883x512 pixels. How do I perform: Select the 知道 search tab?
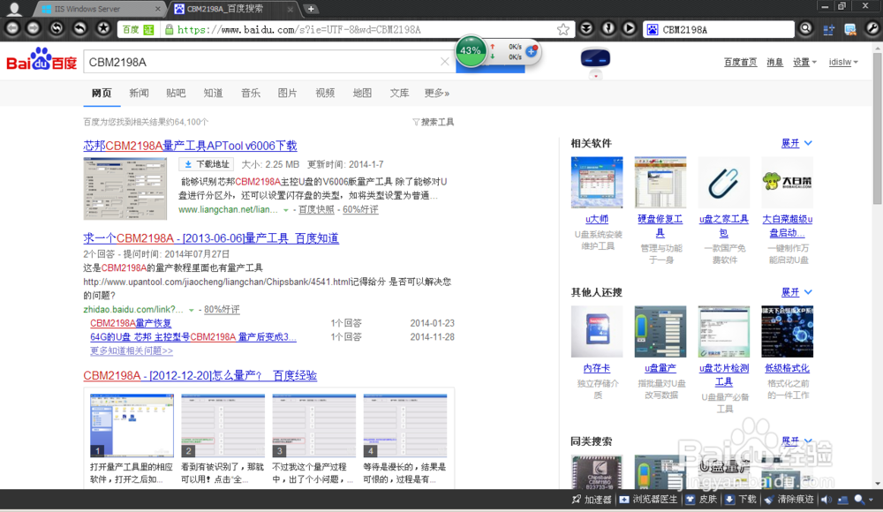(x=213, y=93)
